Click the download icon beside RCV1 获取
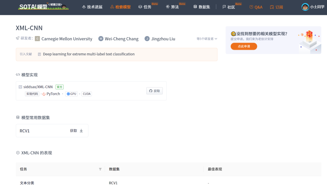 pyautogui.click(x=81, y=131)
